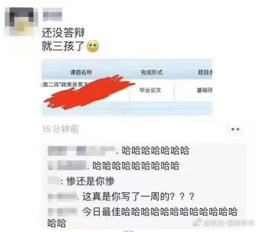Tap the first commenter's blurred name
256x232 pixels.
pyautogui.click(x=81, y=151)
